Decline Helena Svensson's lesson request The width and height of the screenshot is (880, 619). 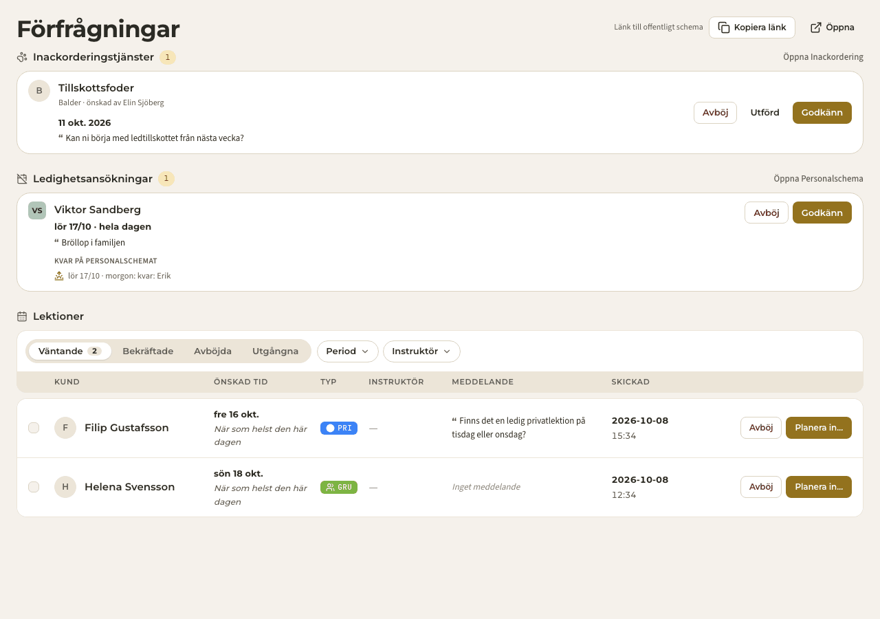coord(761,487)
